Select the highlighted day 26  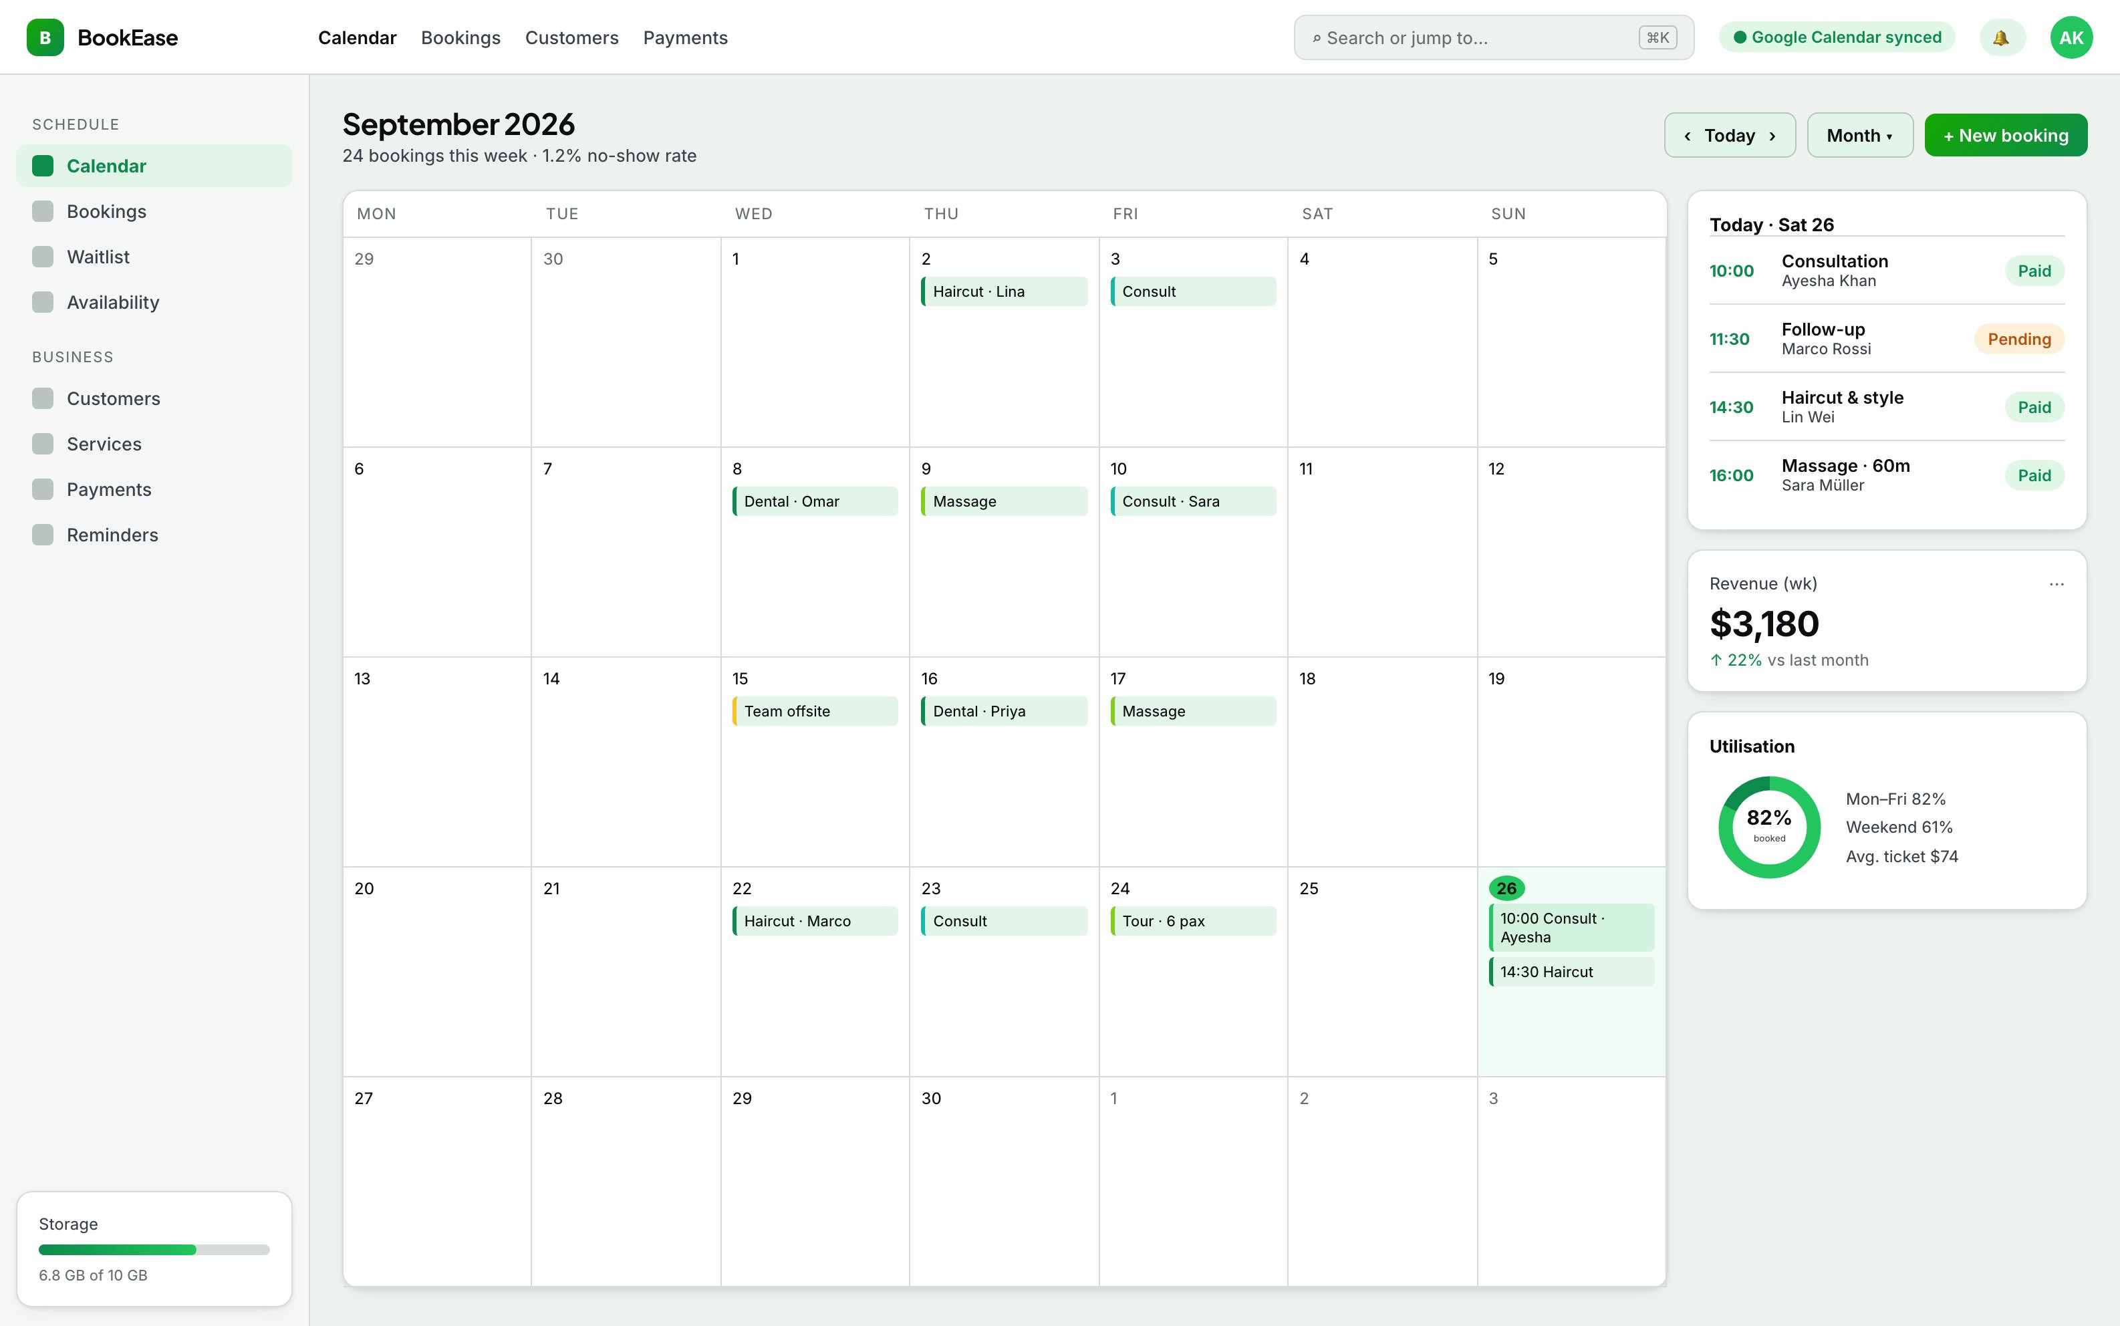click(x=1506, y=888)
